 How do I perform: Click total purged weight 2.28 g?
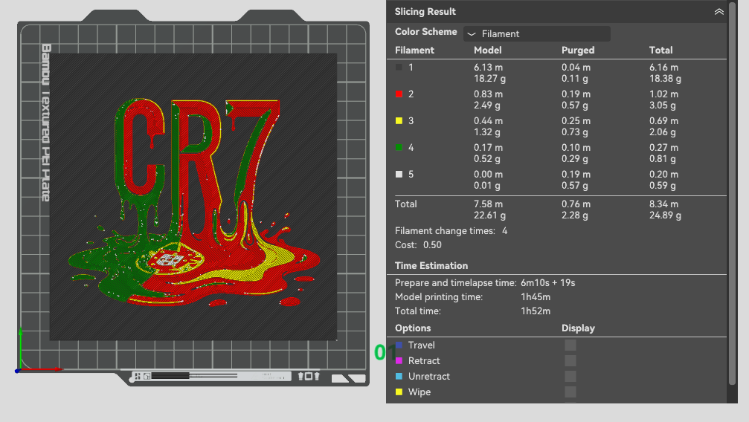click(x=575, y=215)
